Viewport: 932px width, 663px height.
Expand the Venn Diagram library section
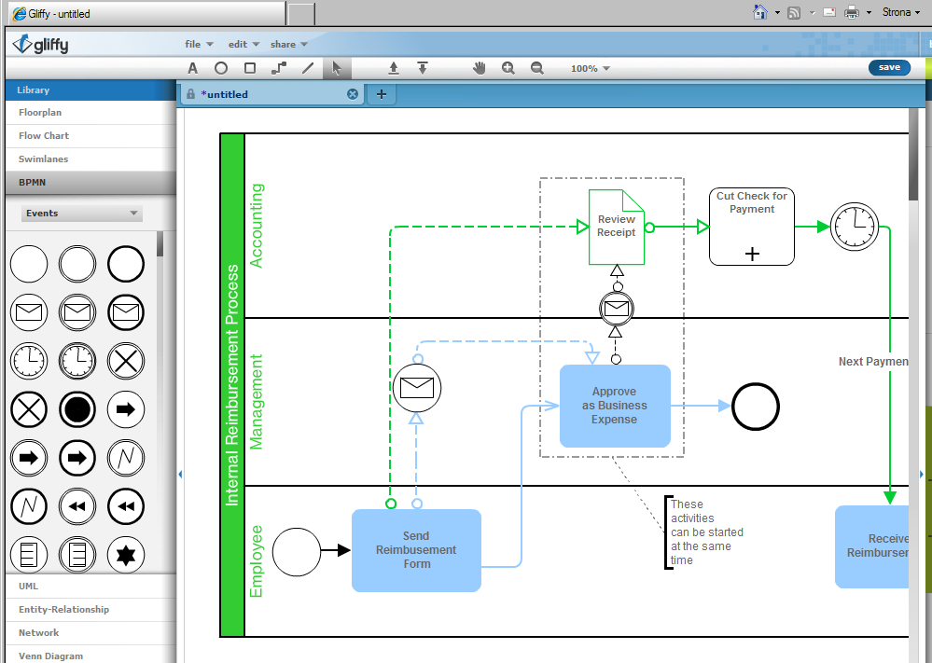coord(90,656)
